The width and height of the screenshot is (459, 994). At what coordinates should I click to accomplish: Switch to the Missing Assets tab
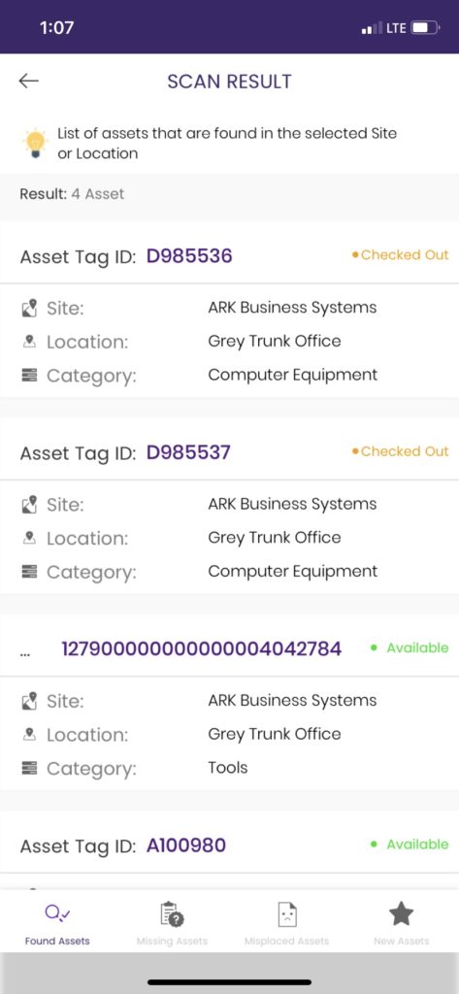click(172, 922)
